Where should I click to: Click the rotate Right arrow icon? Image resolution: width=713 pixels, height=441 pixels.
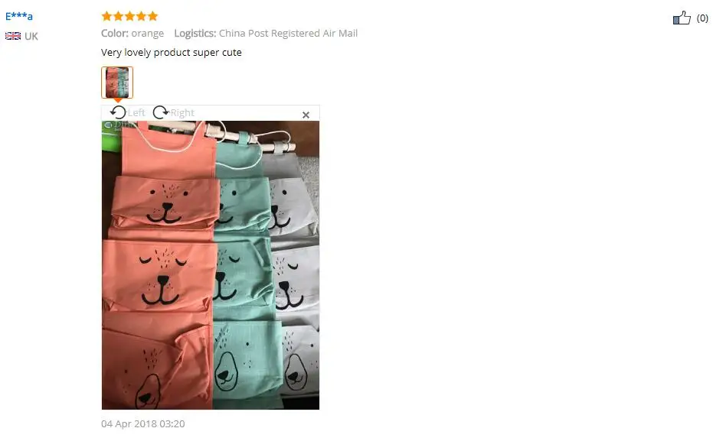(x=160, y=112)
